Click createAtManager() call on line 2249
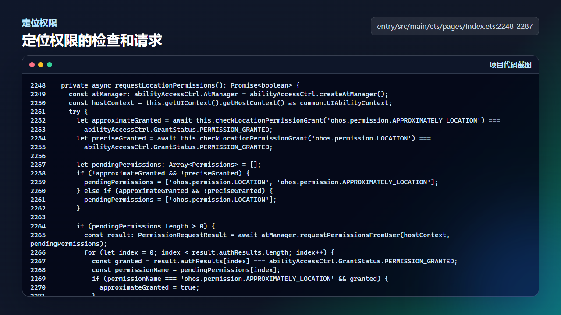The height and width of the screenshot is (315, 561). (x=354, y=94)
